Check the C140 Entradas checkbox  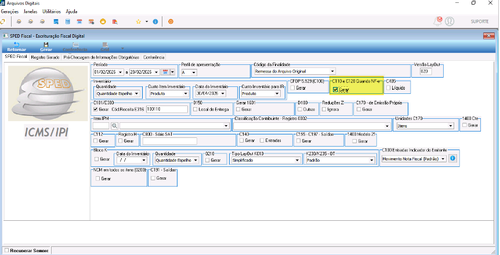tap(262, 141)
